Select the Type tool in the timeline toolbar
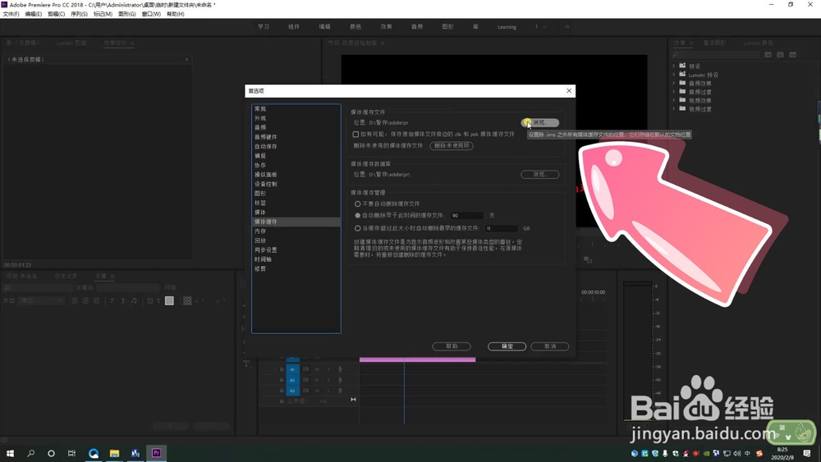821x462 pixels. pos(246,364)
